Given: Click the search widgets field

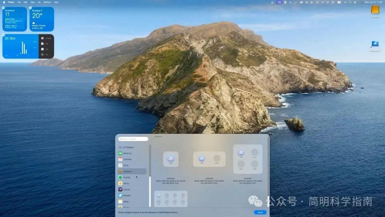Looking at the screenshot, I should [x=134, y=139].
